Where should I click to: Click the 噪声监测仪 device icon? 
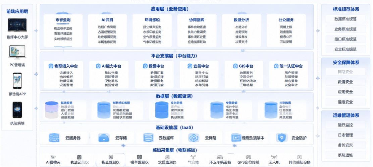click(x=140, y=157)
